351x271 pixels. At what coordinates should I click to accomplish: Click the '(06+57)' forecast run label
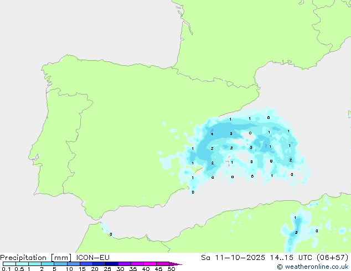click(x=333, y=258)
